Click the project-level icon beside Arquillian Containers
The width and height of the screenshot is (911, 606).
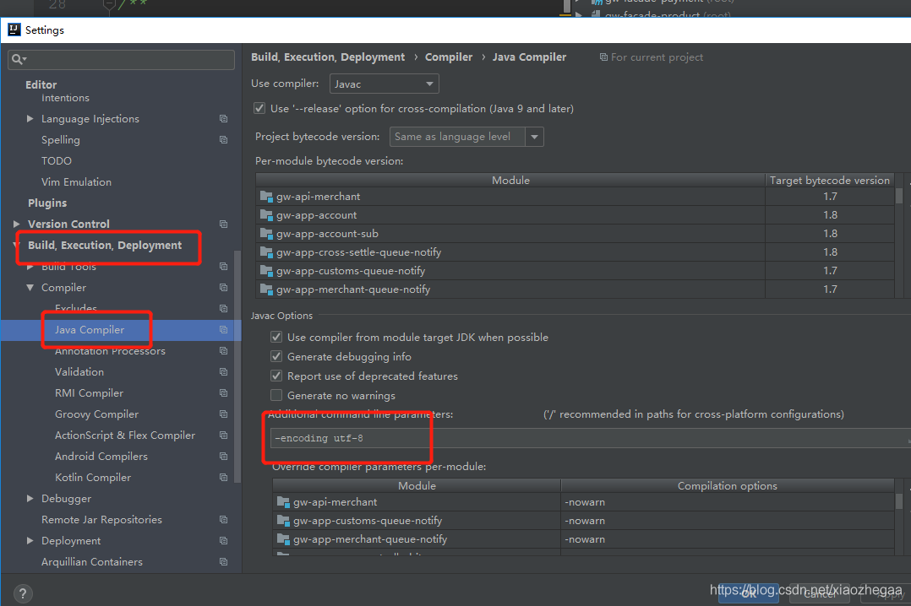(x=223, y=562)
